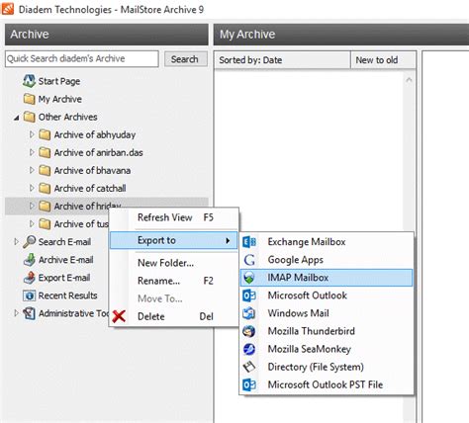
Task: Click the folder icon for Archive of bhavana
Action: pos(45,170)
